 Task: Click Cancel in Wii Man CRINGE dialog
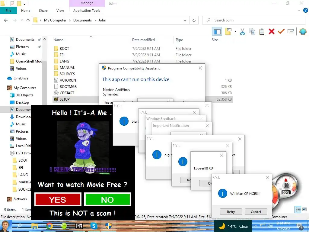[256, 212]
